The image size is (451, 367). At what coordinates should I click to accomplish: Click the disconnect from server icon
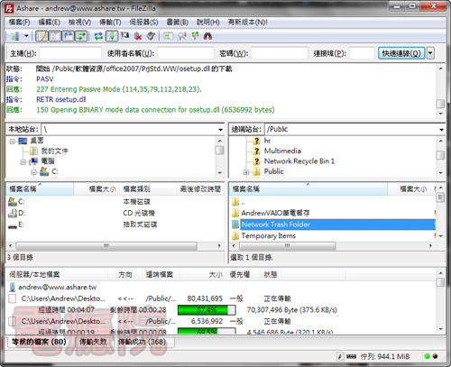138,36
